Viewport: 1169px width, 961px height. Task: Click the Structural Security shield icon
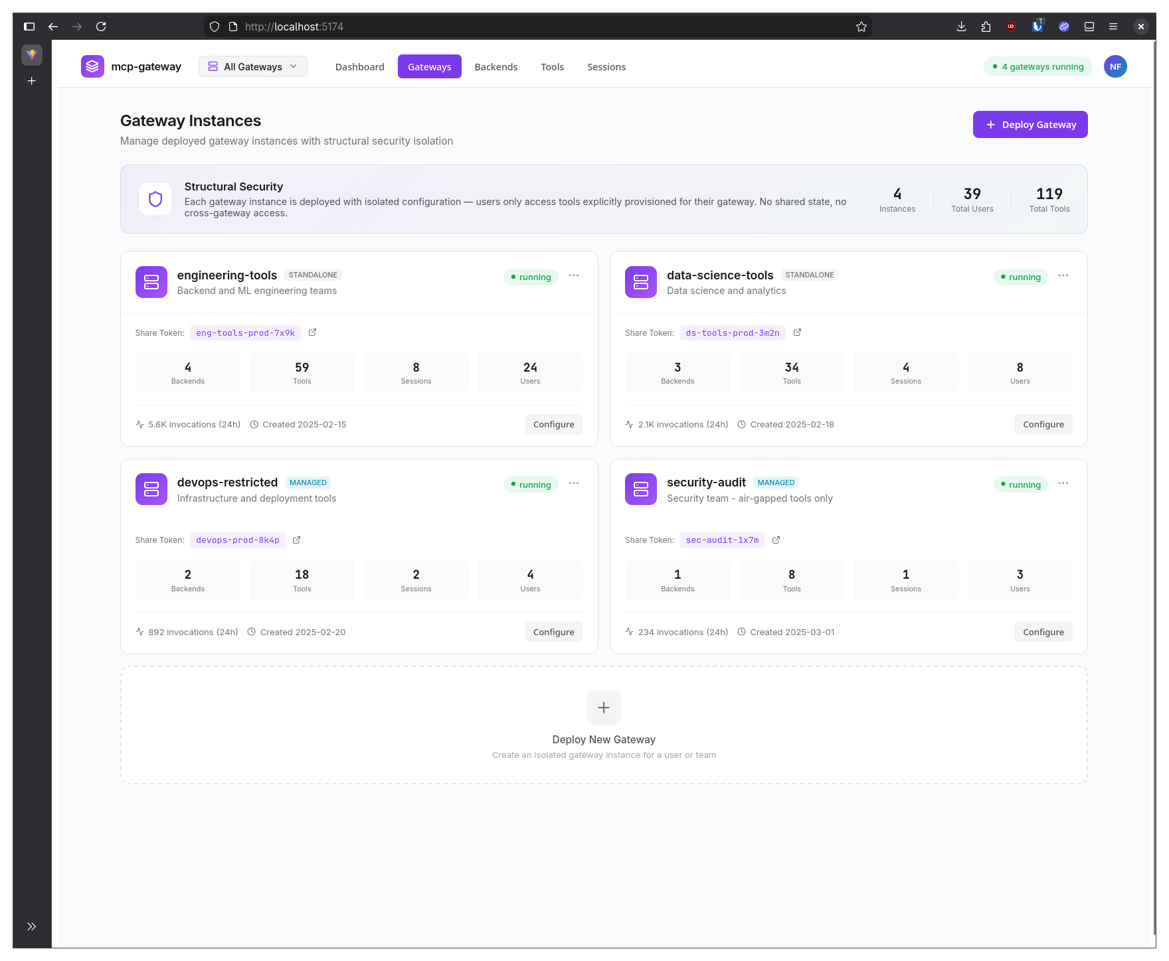(x=155, y=199)
